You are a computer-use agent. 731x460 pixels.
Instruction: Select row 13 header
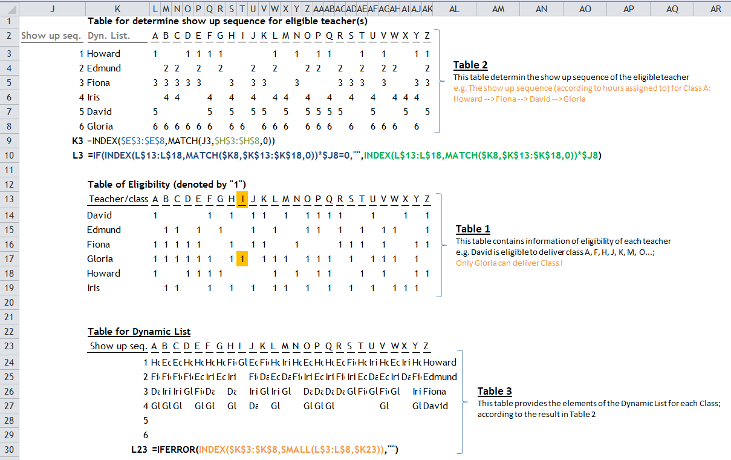pyautogui.click(x=9, y=199)
